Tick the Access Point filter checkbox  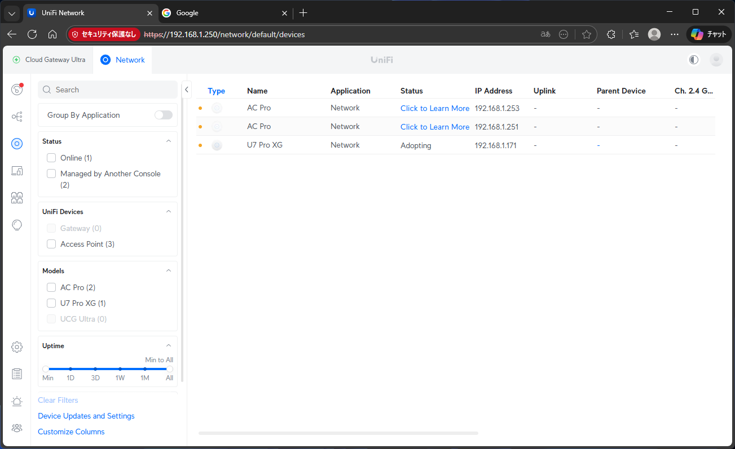point(51,244)
